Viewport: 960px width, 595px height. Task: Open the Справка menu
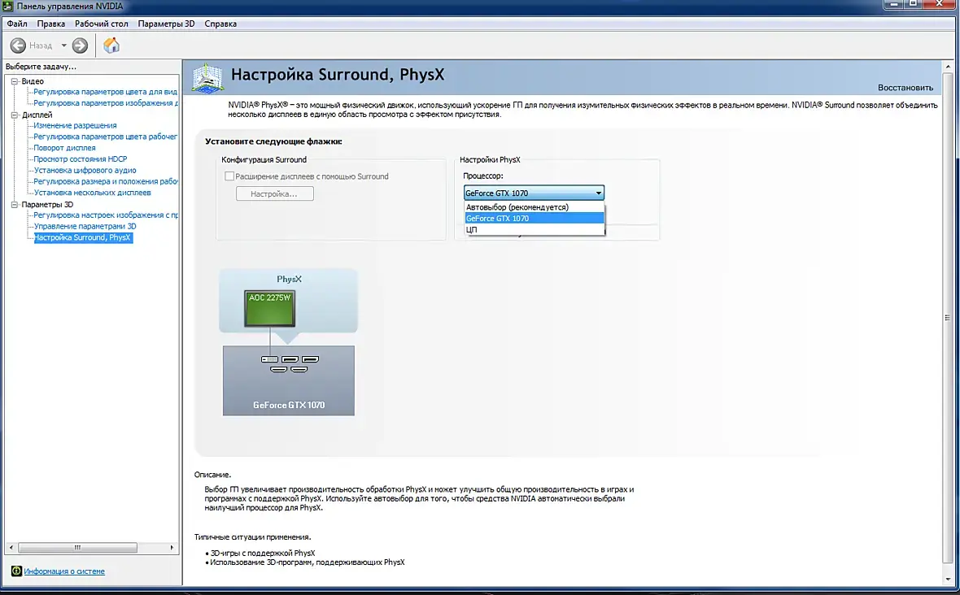tap(220, 24)
